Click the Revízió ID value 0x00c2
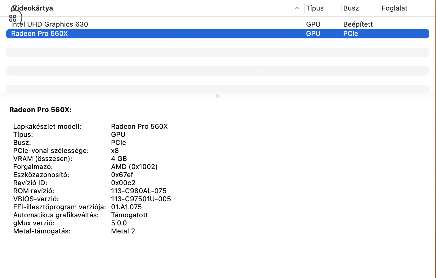 [123, 183]
